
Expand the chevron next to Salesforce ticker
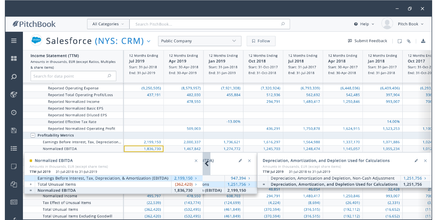pos(149,41)
